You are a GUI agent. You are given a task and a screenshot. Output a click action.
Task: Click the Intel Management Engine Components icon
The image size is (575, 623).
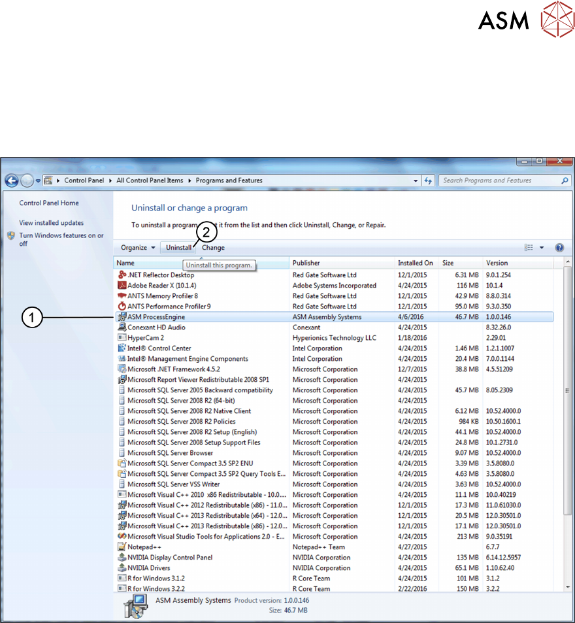(122, 358)
